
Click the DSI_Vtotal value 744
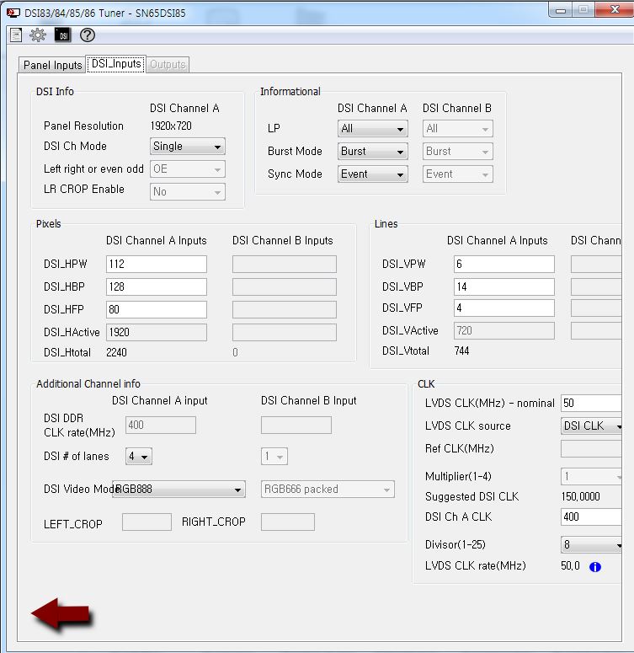(x=461, y=351)
